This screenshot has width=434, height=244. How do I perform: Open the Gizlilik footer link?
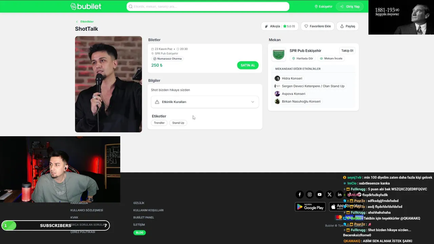tap(139, 203)
